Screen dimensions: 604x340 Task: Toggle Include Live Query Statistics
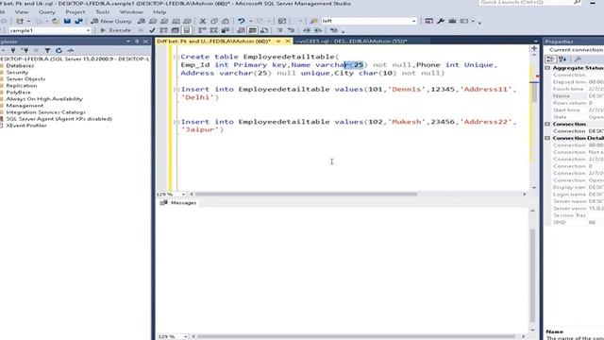pos(214,30)
